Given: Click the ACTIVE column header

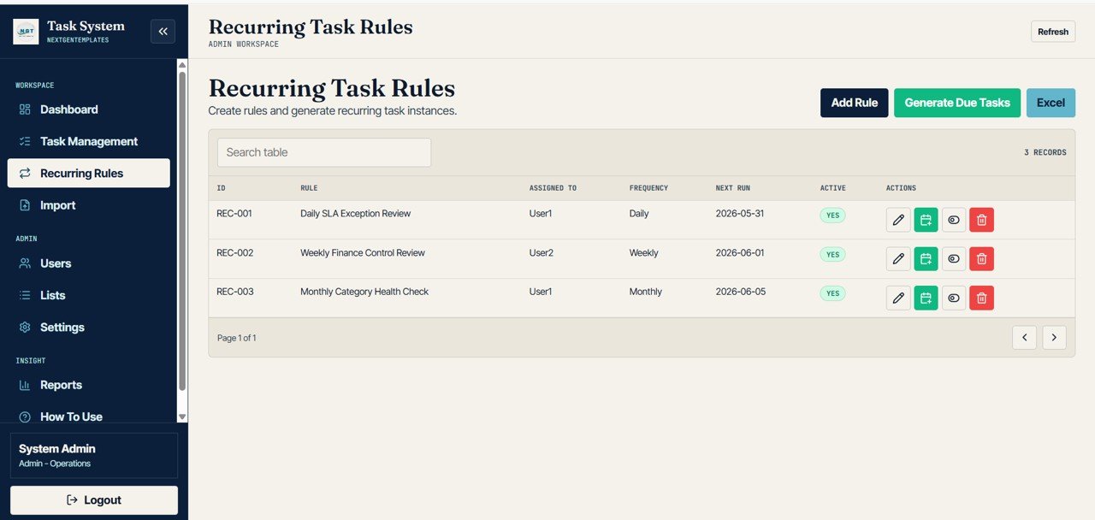Looking at the screenshot, I should coord(832,188).
